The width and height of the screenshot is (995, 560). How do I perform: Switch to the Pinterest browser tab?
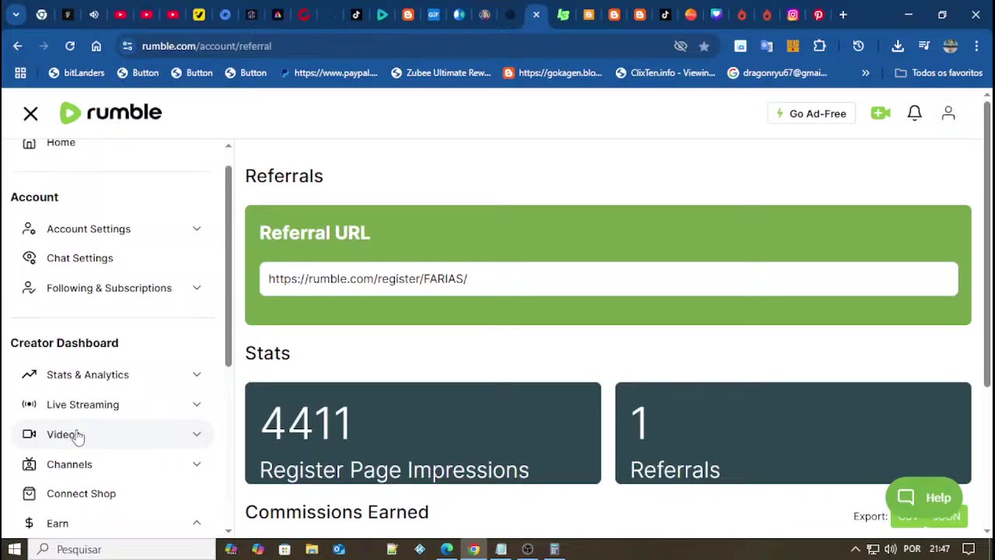coord(819,15)
